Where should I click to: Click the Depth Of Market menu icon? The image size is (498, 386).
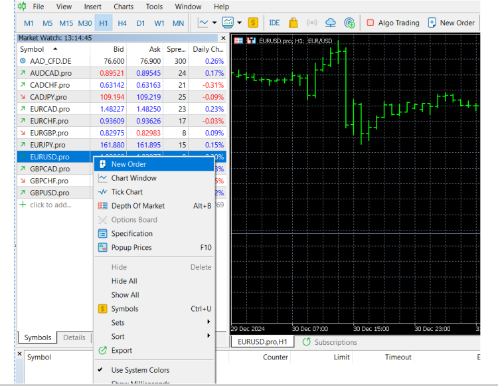pyautogui.click(x=102, y=206)
